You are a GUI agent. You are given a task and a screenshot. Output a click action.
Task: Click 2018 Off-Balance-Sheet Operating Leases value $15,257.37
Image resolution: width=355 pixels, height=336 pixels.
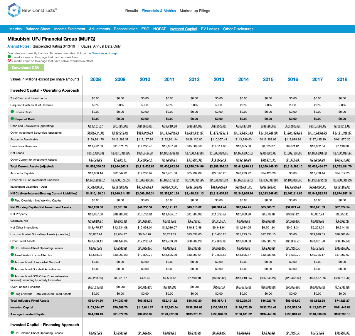(342, 248)
